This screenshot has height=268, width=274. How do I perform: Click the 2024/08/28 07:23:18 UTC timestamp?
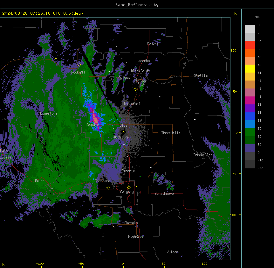tap(31, 13)
